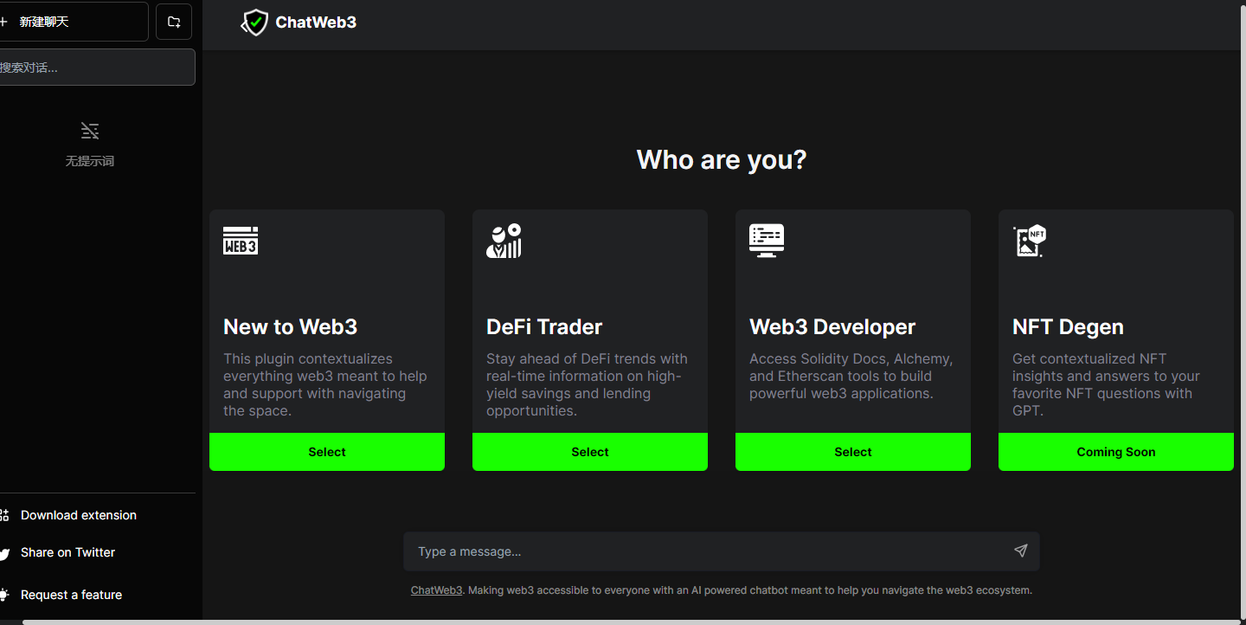Screen dimensions: 1246x625
Task: Click the lightbulb icon beside Request a feature
Action: [x=4, y=595]
